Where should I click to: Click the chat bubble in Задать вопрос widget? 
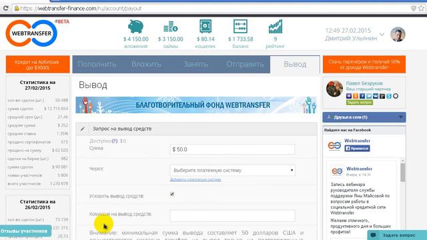tap(374, 235)
